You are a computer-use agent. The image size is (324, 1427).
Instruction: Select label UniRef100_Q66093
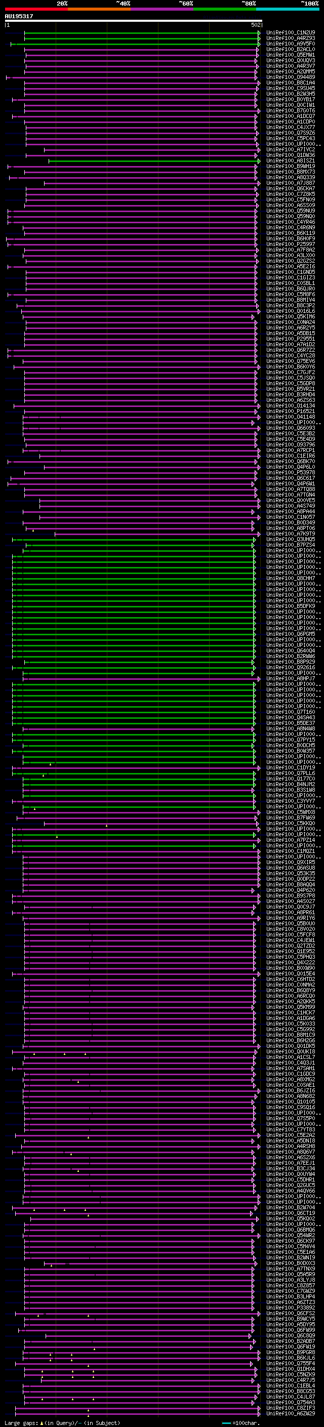pos(291,428)
